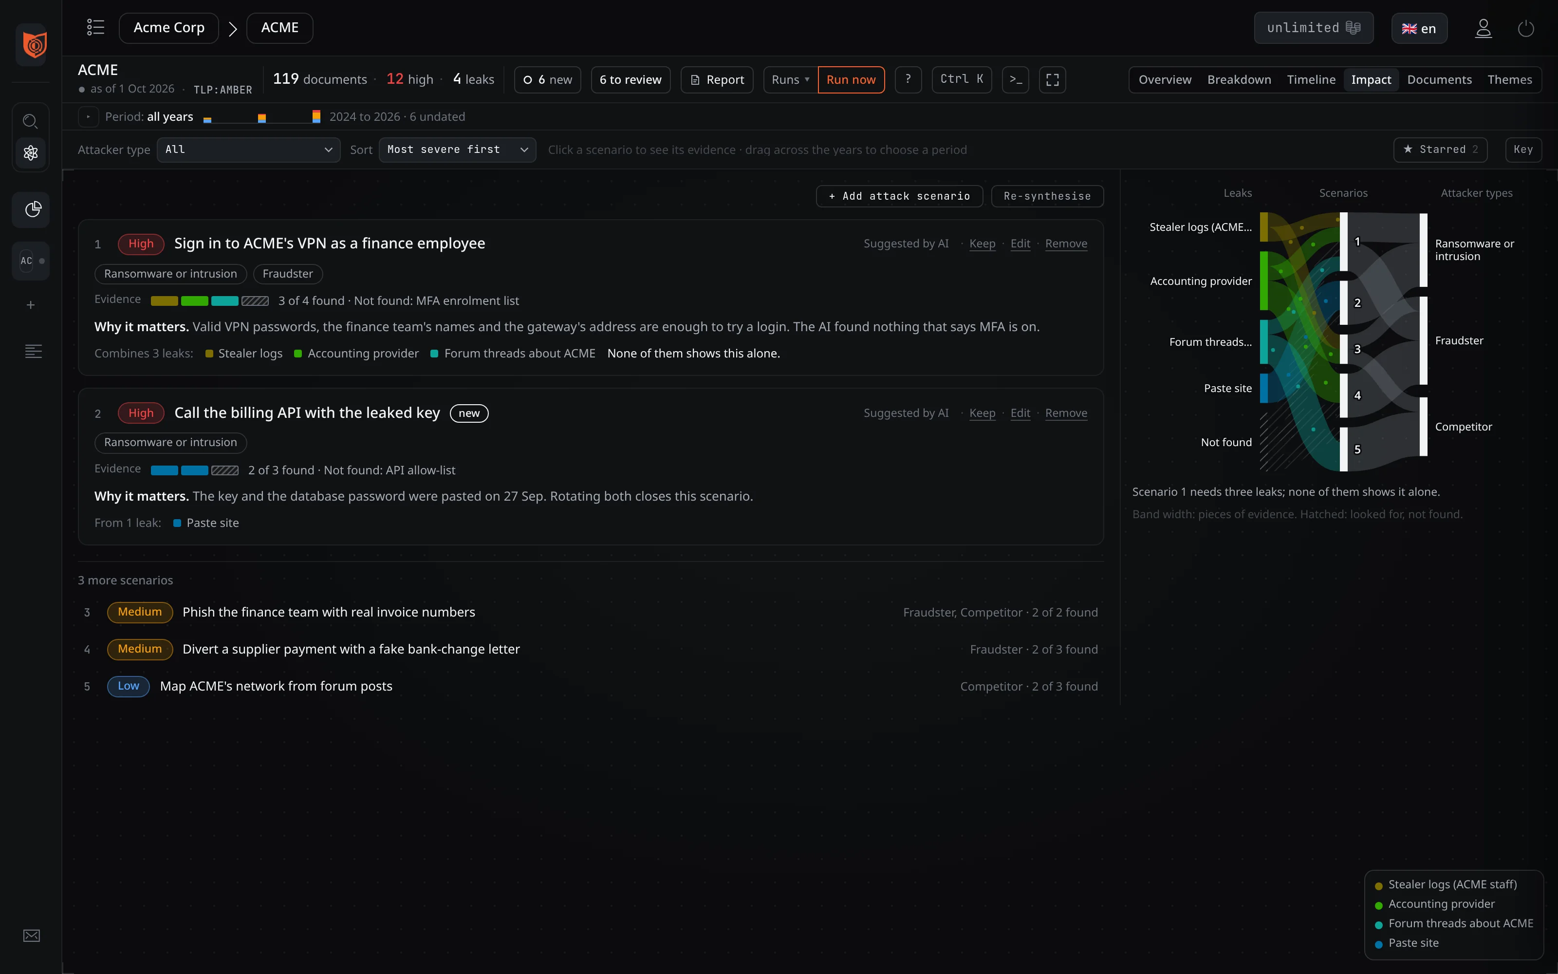
Task: Click the unlimited credits badge
Action: tap(1314, 28)
